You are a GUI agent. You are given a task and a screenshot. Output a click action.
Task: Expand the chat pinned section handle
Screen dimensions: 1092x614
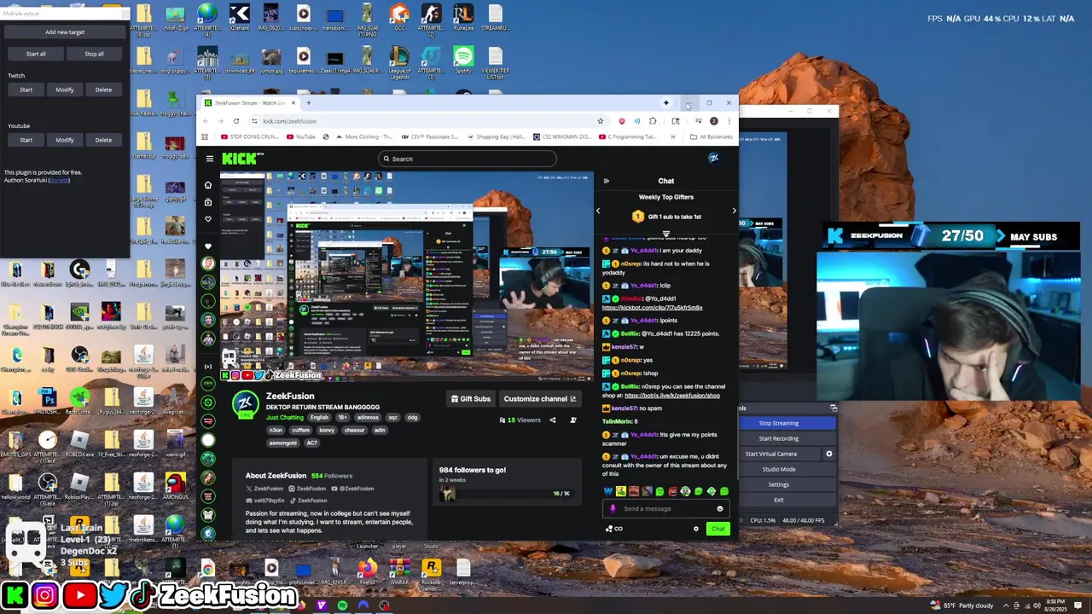pyautogui.click(x=666, y=234)
